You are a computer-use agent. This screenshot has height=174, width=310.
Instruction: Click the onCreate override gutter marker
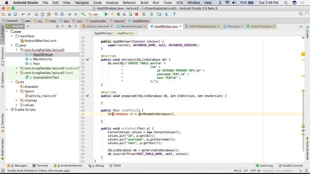pyautogui.click(x=87, y=59)
